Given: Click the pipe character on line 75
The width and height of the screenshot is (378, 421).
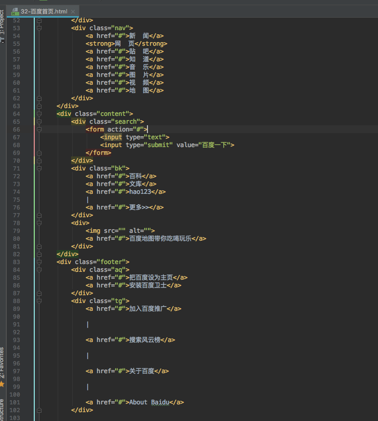Looking at the screenshot, I should click(x=87, y=200).
